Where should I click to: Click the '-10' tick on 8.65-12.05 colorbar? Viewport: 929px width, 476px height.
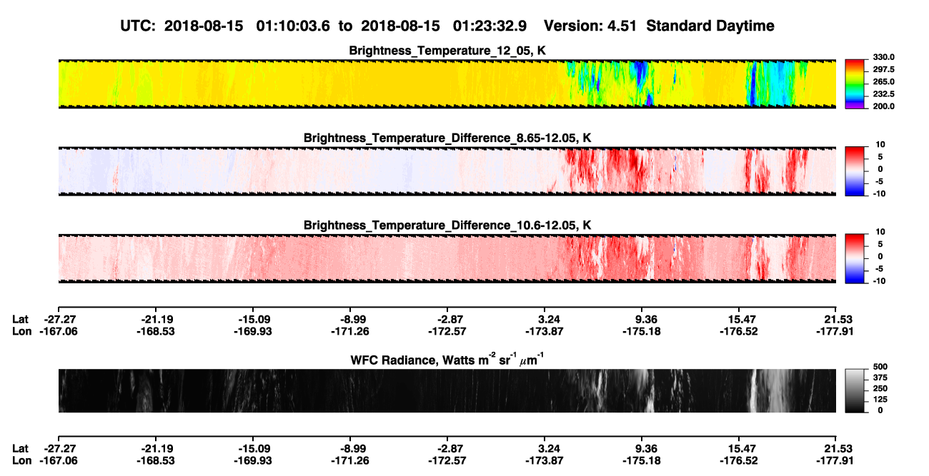tap(881, 193)
